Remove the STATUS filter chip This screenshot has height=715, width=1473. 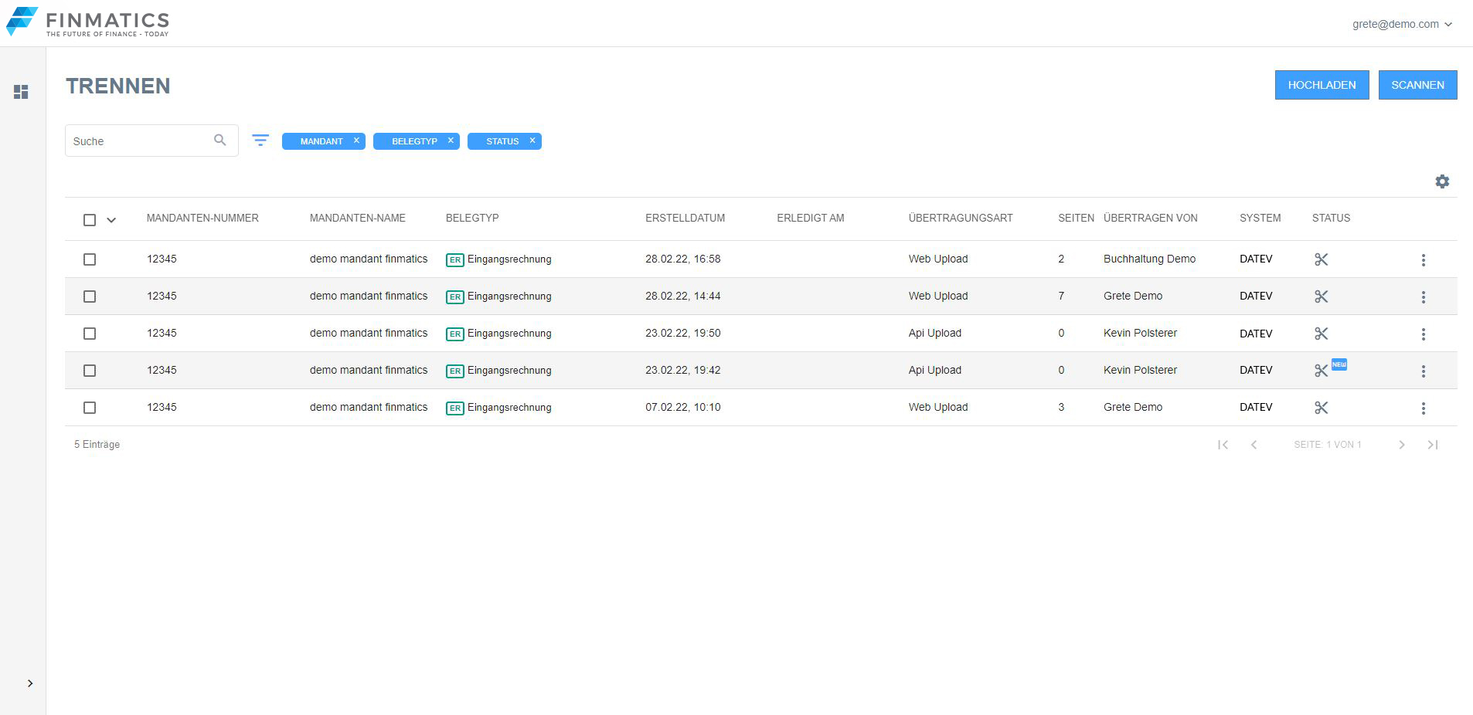coord(532,141)
